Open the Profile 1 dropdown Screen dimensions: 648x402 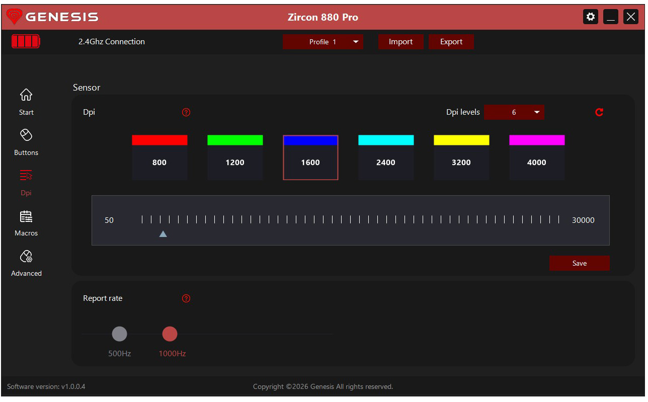click(x=323, y=42)
